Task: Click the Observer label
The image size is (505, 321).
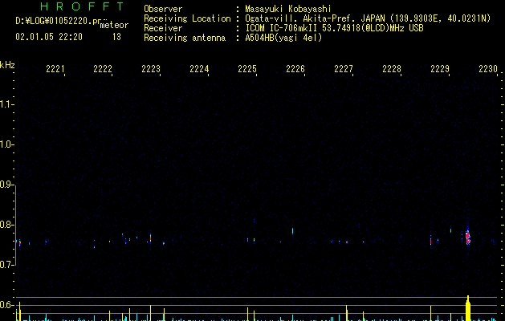Action: tap(163, 9)
